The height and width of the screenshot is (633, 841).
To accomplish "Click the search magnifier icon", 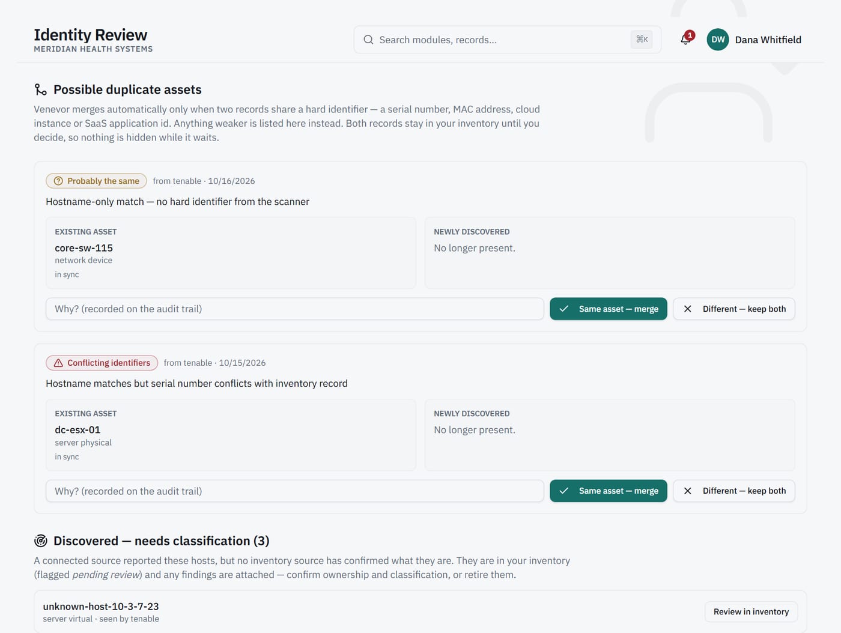I will [x=368, y=40].
